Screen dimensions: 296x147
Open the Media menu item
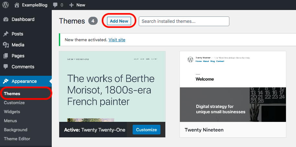click(x=18, y=45)
